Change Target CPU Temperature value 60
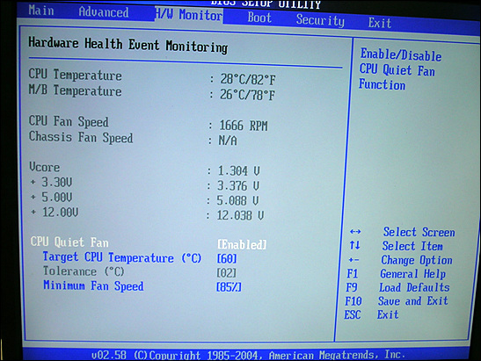The width and height of the screenshot is (481, 361). [227, 258]
